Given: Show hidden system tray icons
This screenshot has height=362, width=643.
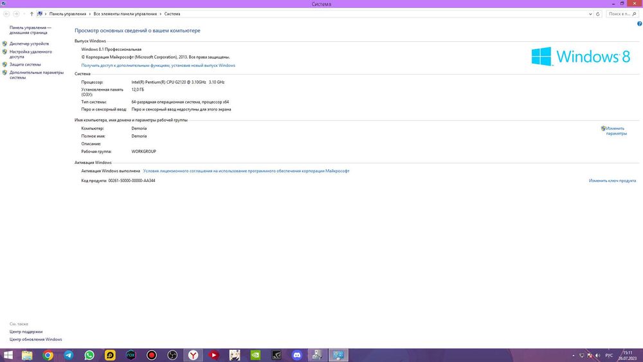Looking at the screenshot, I should tap(574, 356).
